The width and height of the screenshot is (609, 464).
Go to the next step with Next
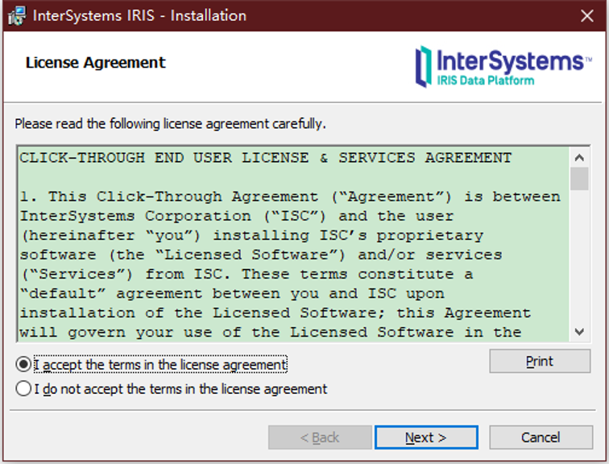tap(426, 437)
